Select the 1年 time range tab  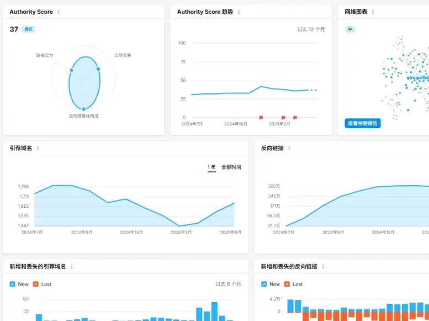(x=211, y=167)
